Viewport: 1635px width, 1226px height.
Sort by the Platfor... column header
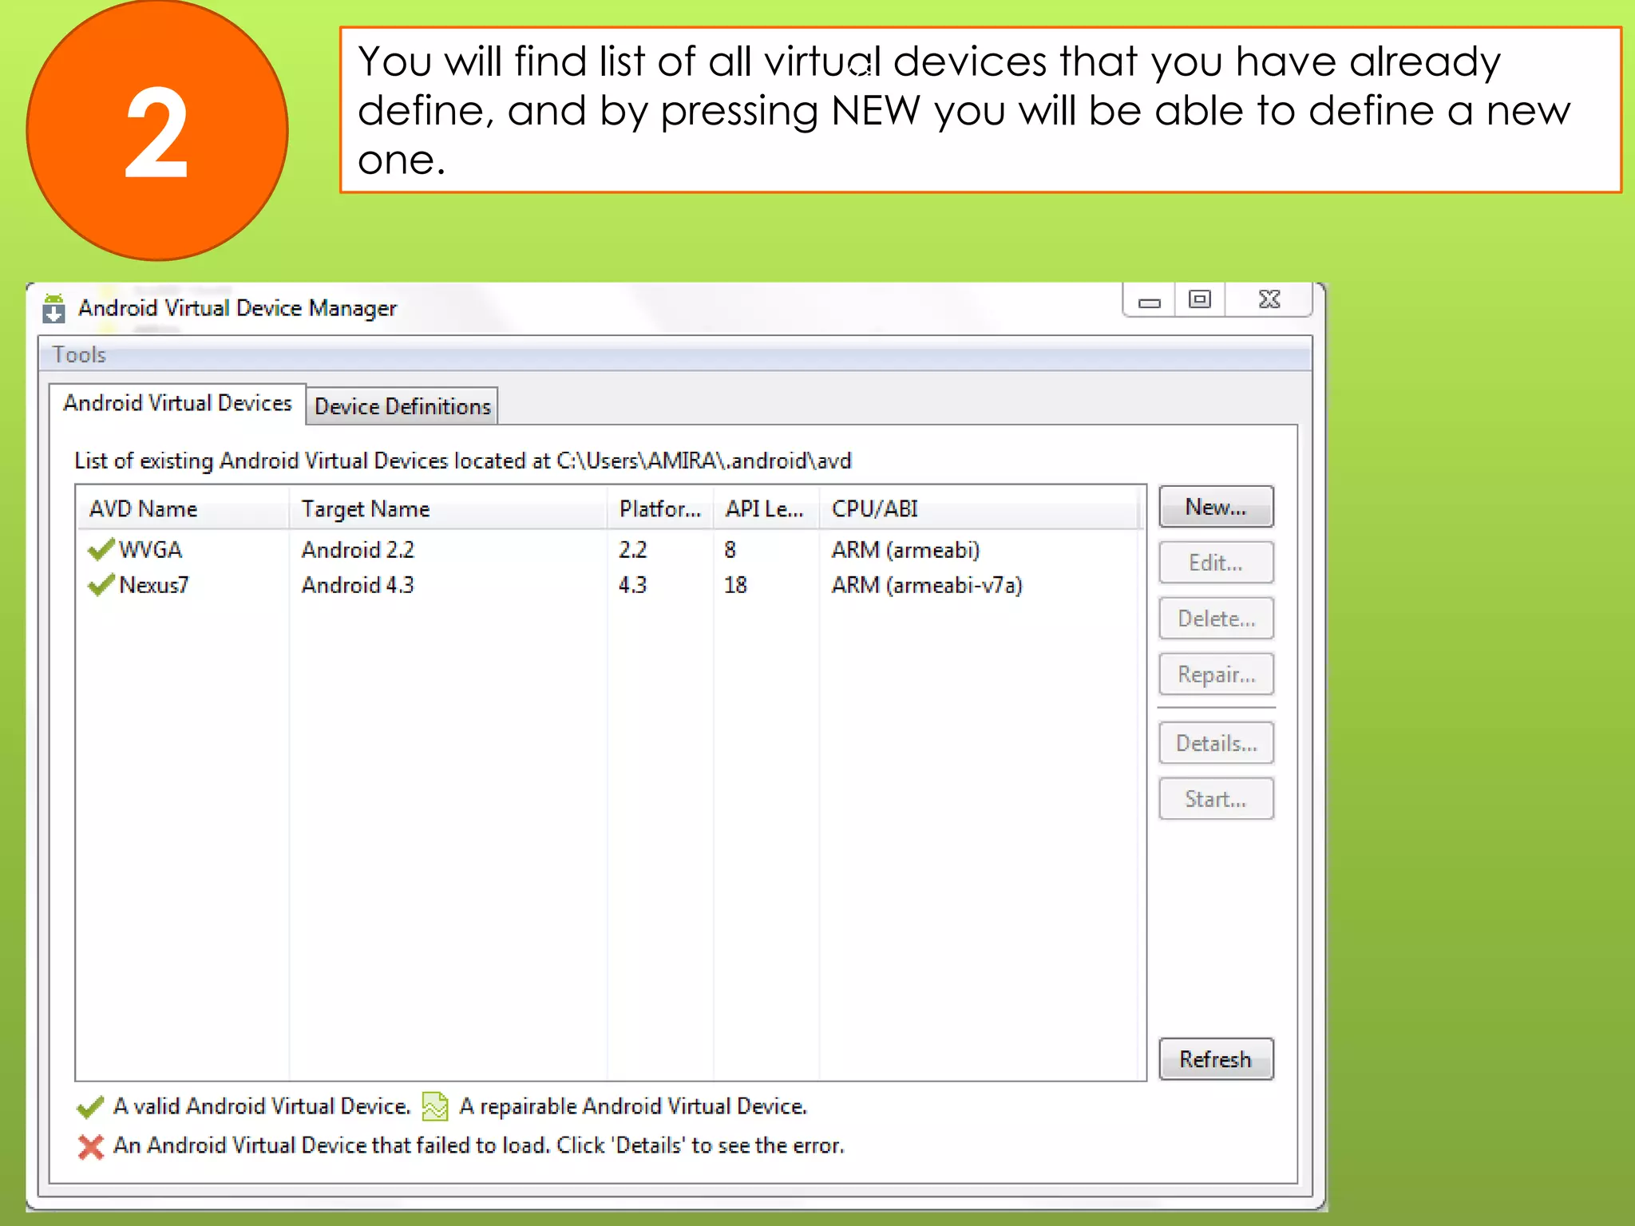point(660,508)
